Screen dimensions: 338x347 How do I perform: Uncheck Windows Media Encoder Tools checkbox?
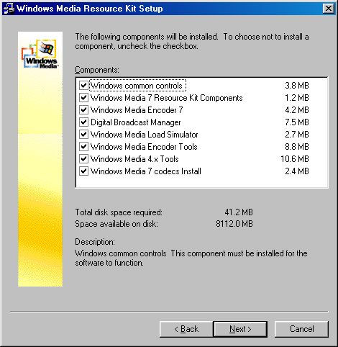pyautogui.click(x=83, y=147)
